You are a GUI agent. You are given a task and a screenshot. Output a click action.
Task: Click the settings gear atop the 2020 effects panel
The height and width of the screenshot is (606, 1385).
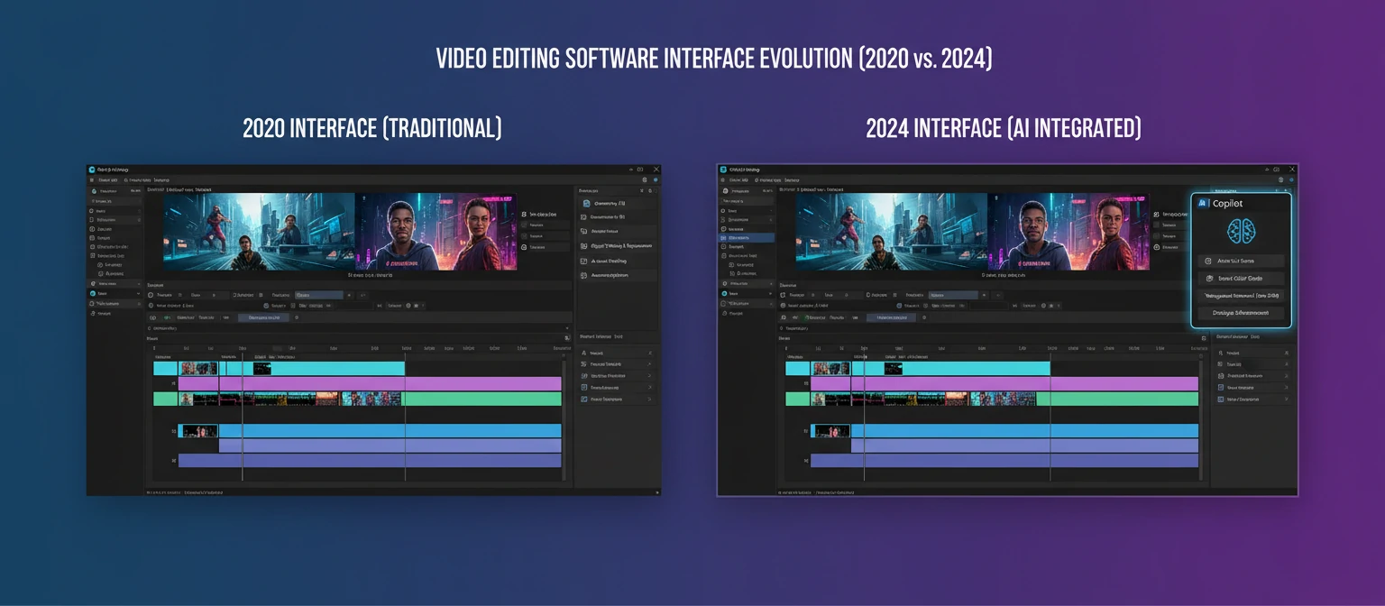point(648,190)
